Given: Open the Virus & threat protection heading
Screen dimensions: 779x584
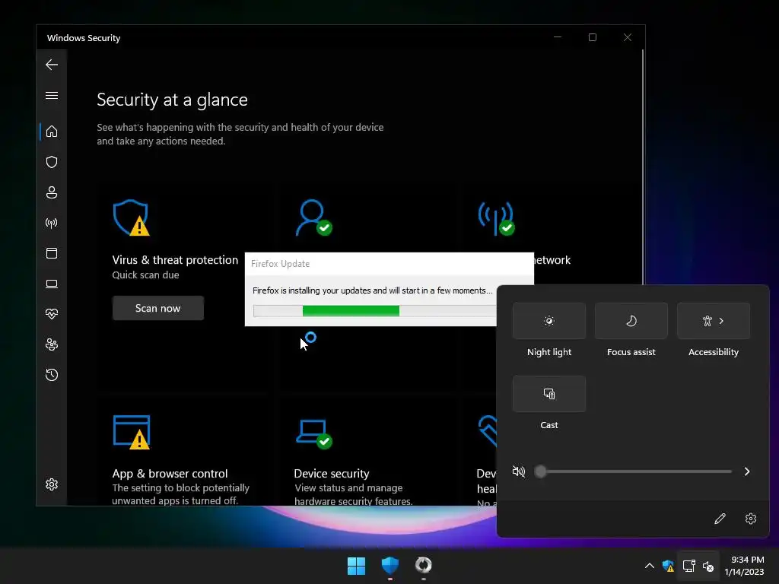Looking at the screenshot, I should 175,260.
